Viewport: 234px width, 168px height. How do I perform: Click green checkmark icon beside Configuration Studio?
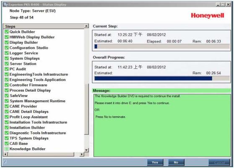pyautogui.click(x=7, y=48)
